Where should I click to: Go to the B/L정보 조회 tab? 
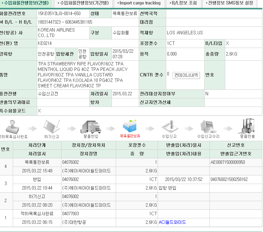183,3
